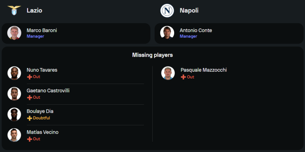Click Boulaye Dia's player avatar

click(x=14, y=115)
